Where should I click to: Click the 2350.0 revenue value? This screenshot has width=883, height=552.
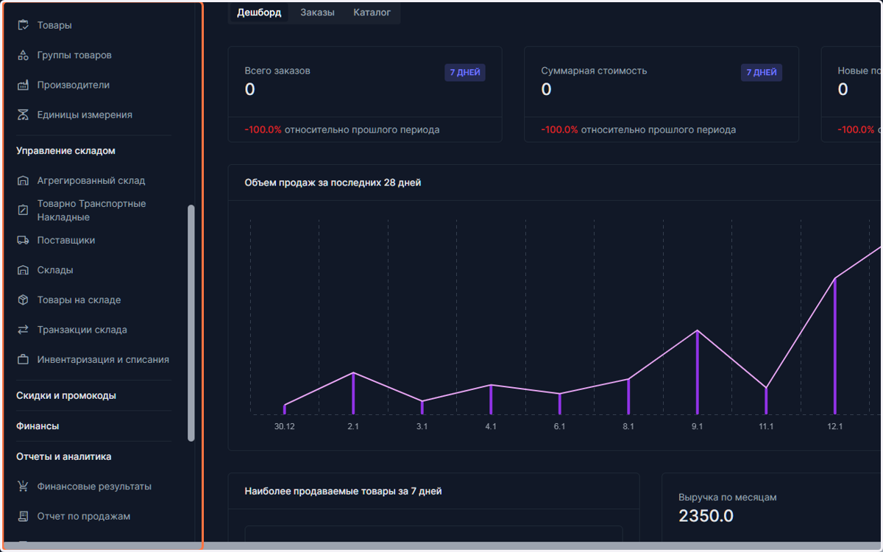pos(706,516)
